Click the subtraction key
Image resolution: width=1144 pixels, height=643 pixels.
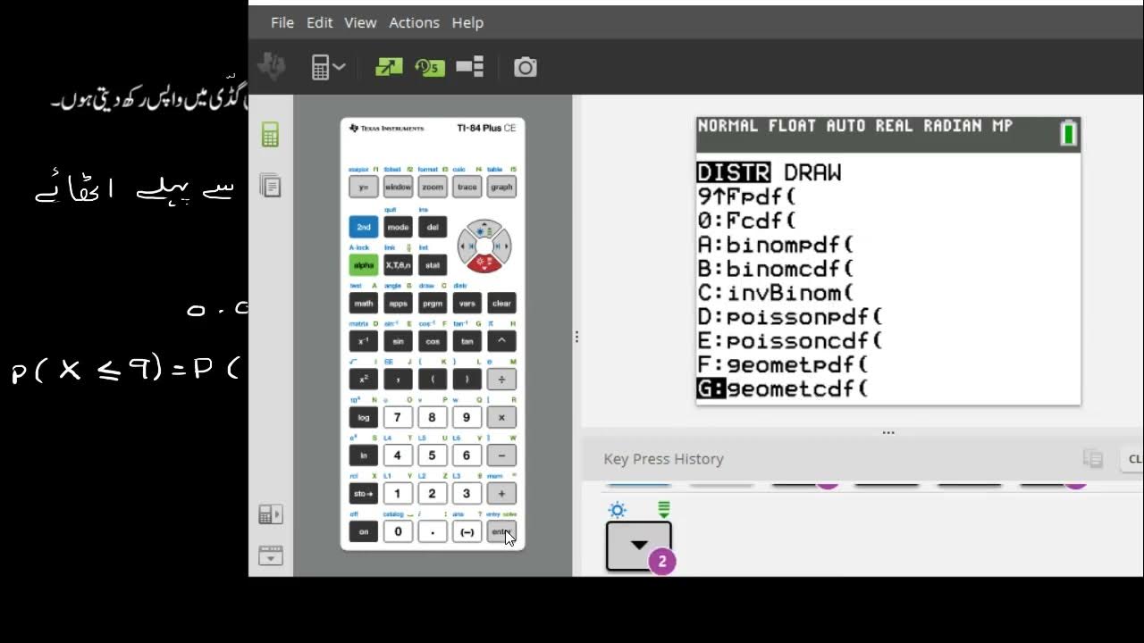pos(501,455)
